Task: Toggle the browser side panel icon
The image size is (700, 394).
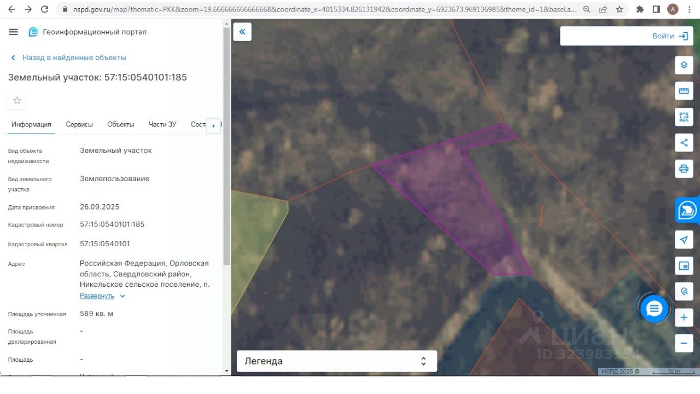Action: pos(657,9)
